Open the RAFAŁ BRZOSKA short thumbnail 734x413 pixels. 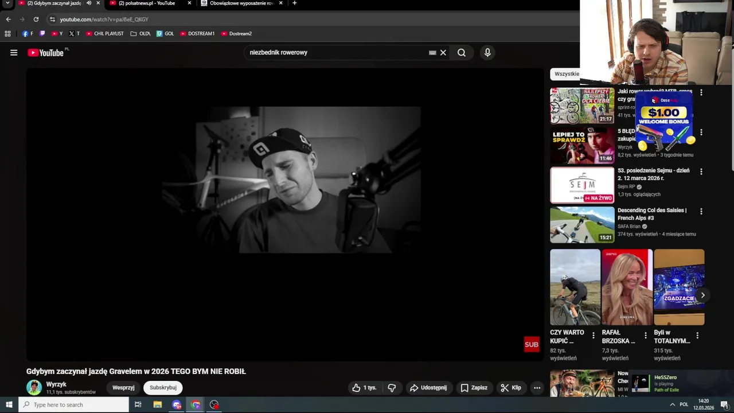627,287
